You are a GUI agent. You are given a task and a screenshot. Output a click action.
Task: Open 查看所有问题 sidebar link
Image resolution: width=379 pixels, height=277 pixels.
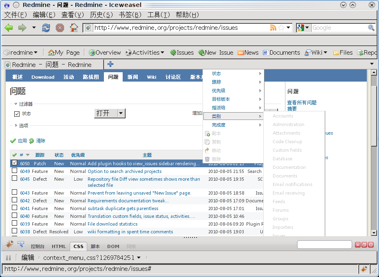[x=302, y=102]
